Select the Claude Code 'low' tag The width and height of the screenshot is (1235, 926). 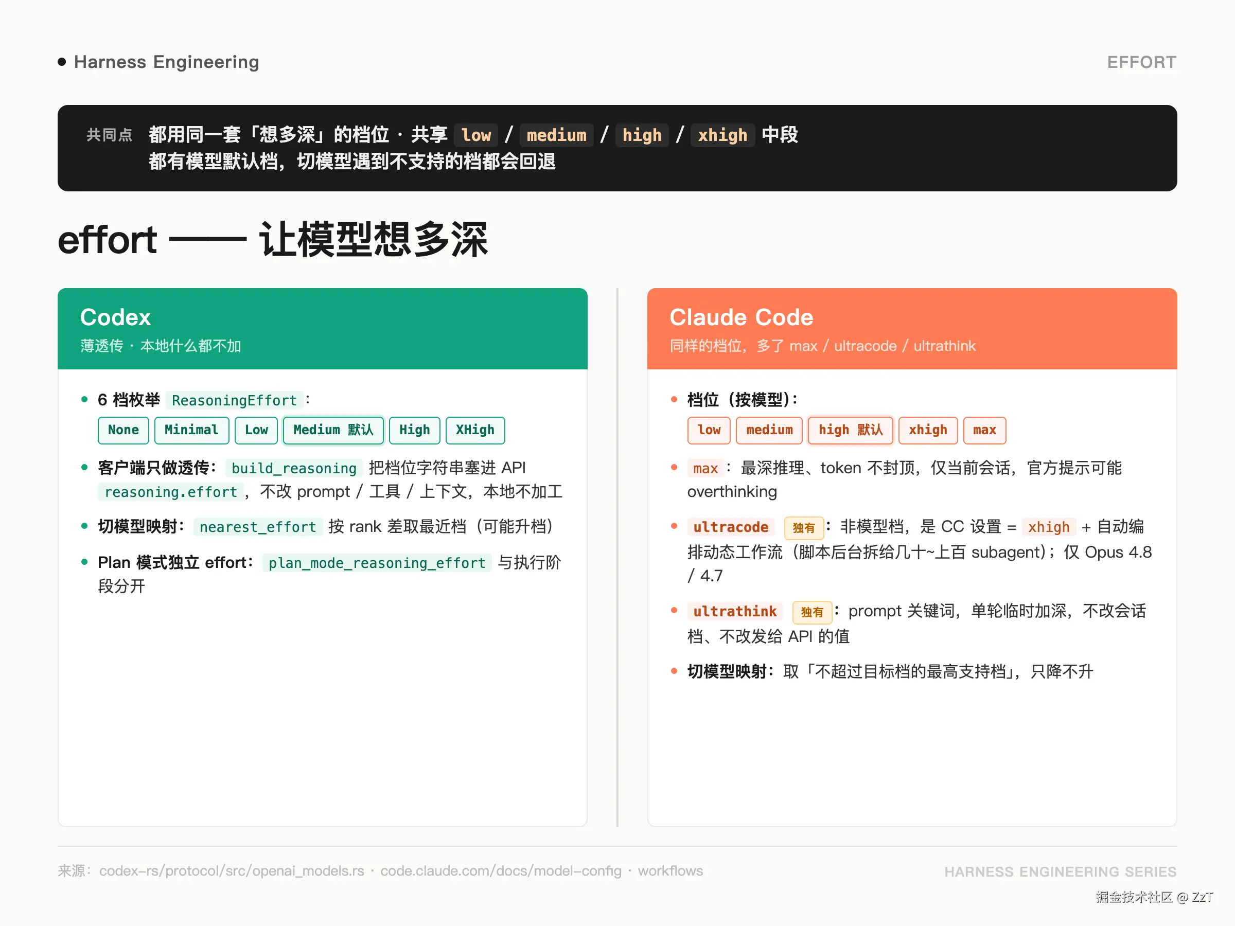coord(709,431)
